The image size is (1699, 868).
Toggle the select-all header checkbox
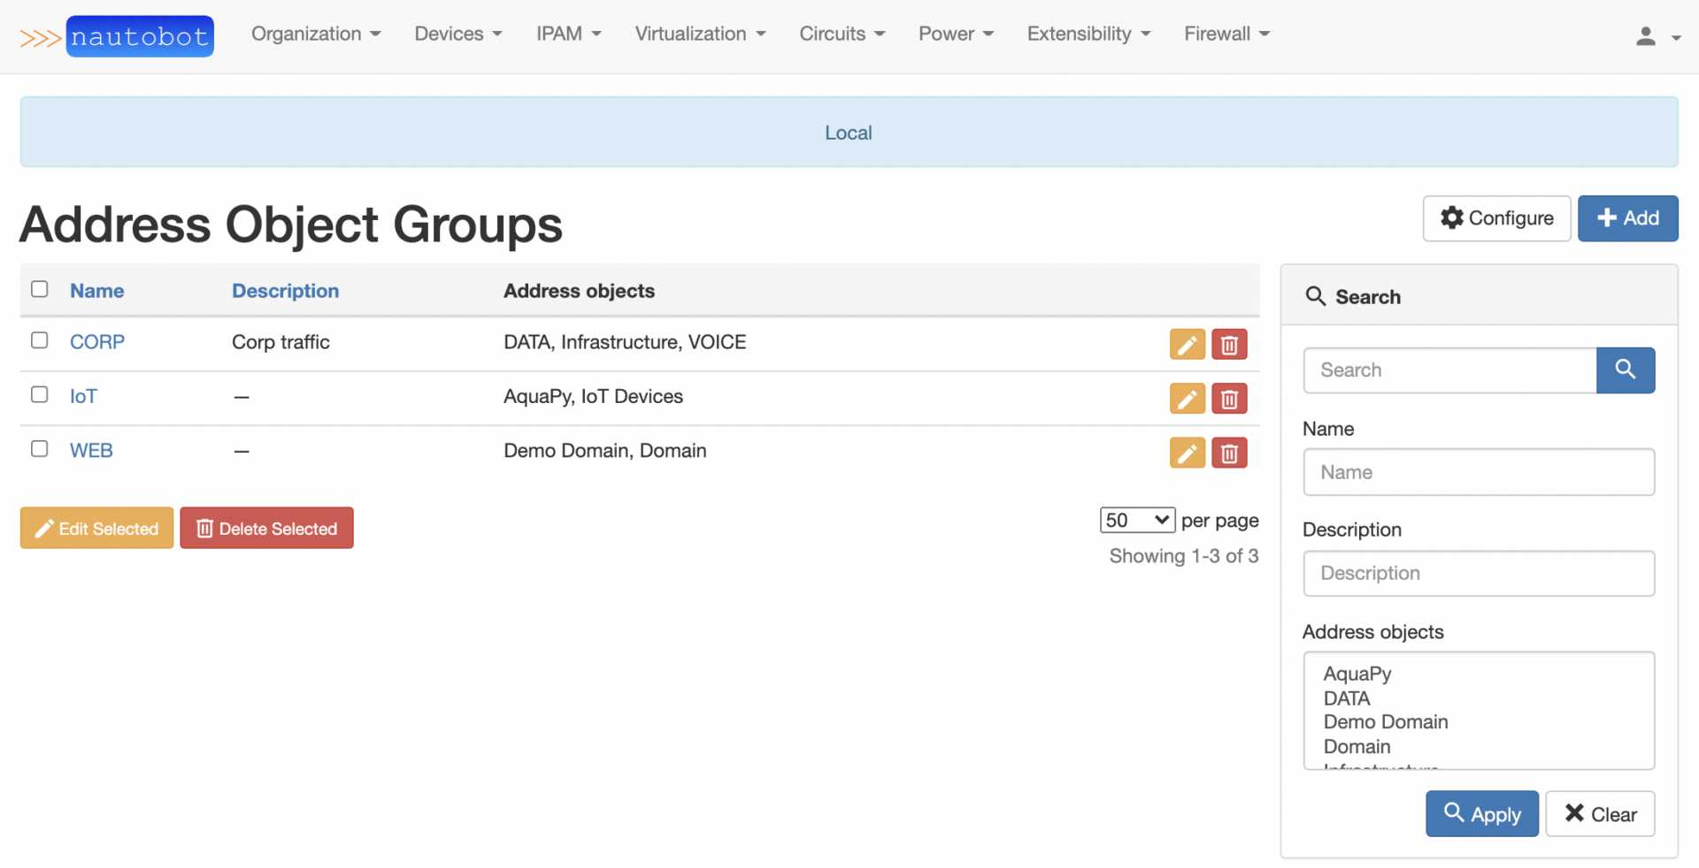pos(40,289)
